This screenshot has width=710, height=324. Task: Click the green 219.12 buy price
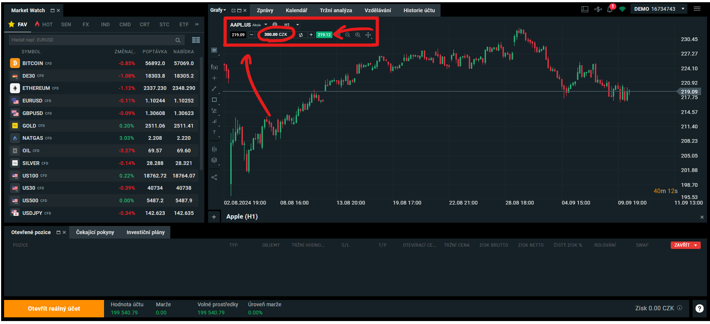324,35
